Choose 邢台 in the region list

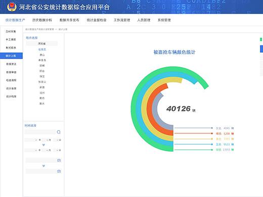pos(42,71)
